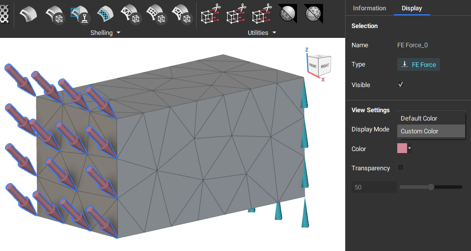Click the FE Force_0 name value
The height and width of the screenshot is (251, 471).
click(x=412, y=45)
